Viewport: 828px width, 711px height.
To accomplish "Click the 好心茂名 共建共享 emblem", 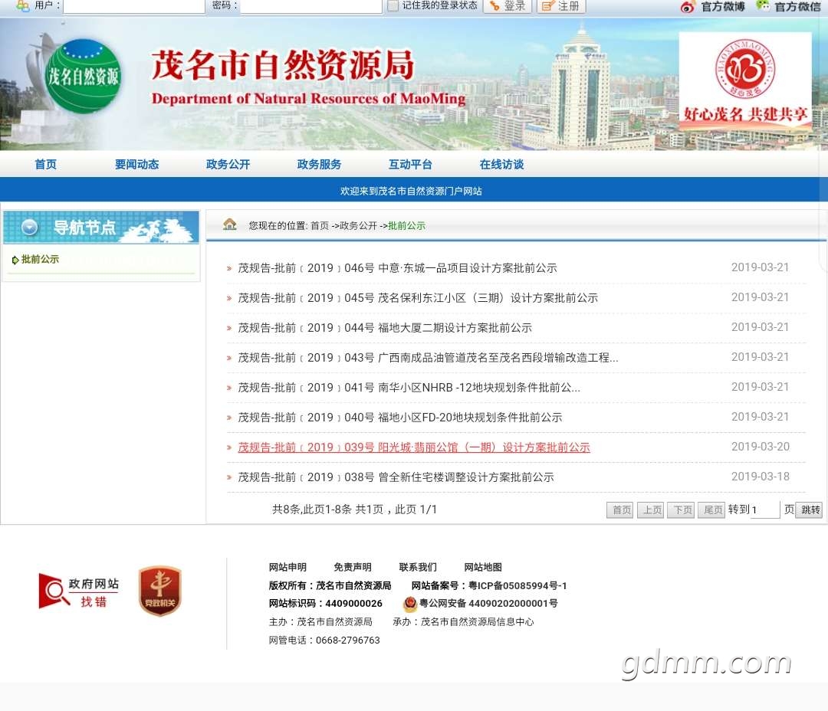I will click(x=745, y=82).
